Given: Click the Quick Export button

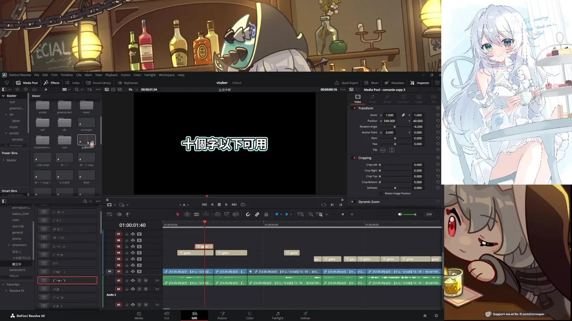Looking at the screenshot, I should (346, 82).
